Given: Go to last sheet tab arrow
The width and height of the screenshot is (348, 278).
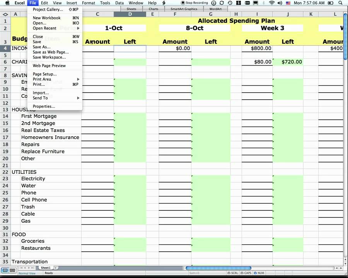Looking at the screenshot, I should 33,268.
